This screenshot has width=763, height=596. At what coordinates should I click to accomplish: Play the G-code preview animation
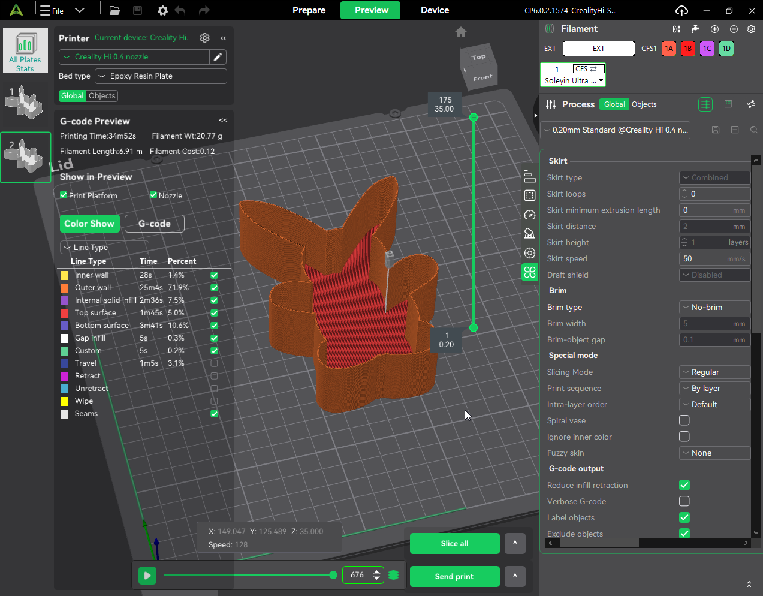(x=147, y=576)
